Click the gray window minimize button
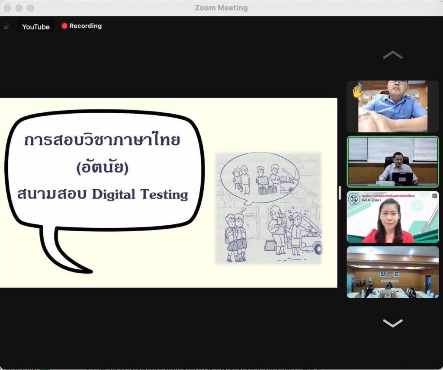443x370 pixels. coord(19,8)
